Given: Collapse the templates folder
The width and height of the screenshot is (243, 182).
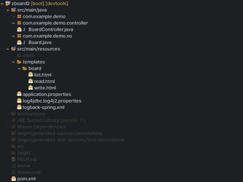Looking at the screenshot, I should pos(13,62).
